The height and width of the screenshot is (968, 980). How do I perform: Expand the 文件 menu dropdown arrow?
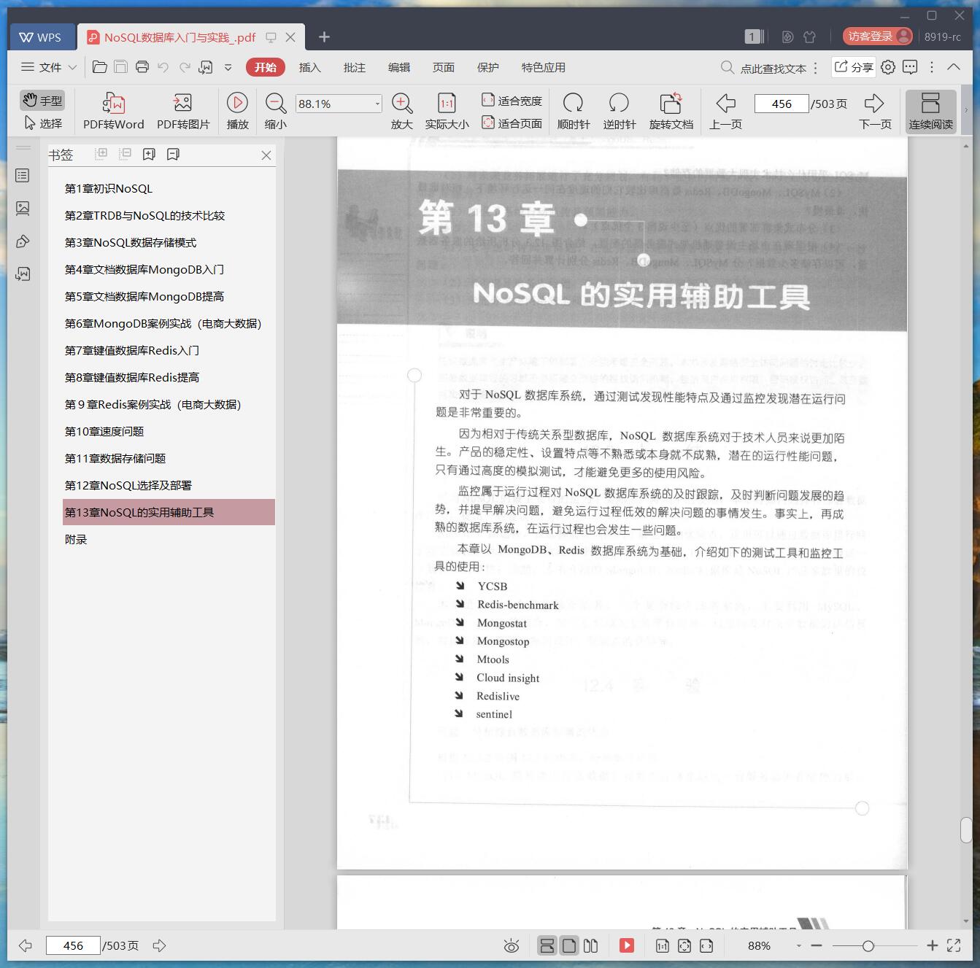pos(72,67)
